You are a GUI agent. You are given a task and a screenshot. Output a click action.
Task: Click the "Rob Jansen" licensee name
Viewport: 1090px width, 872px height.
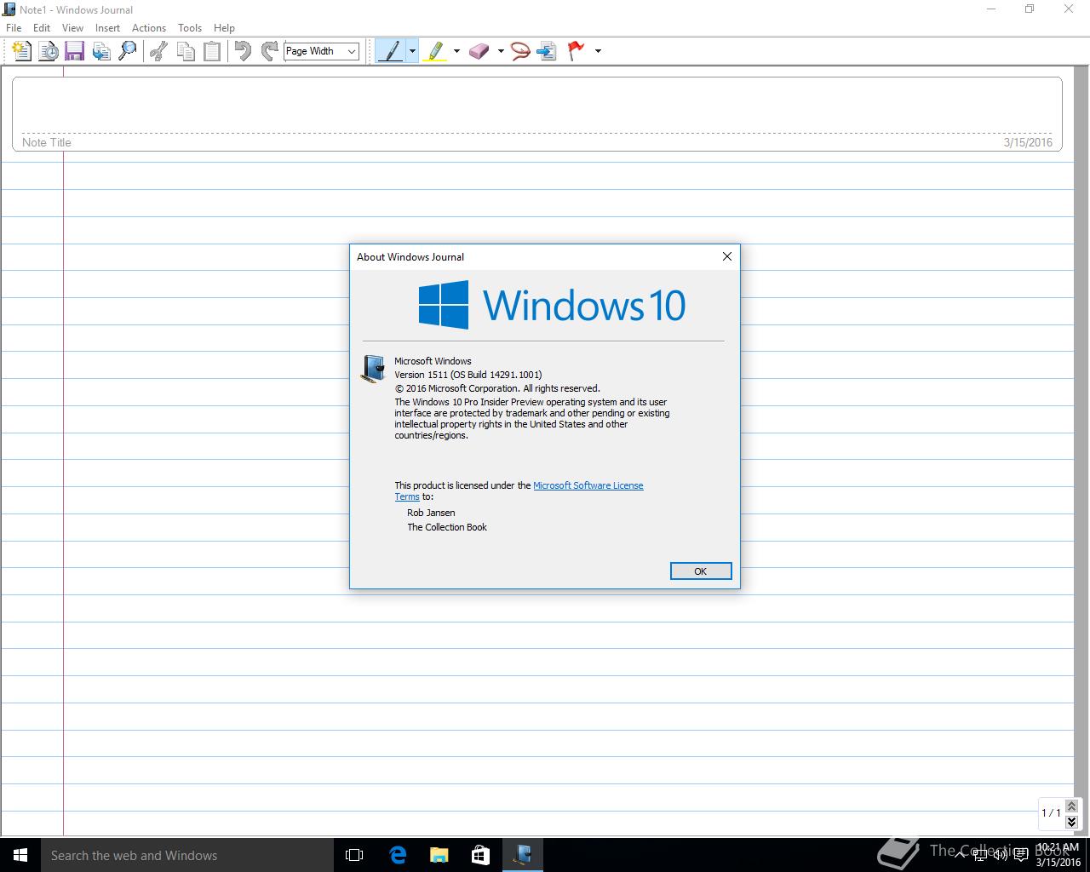tap(431, 513)
